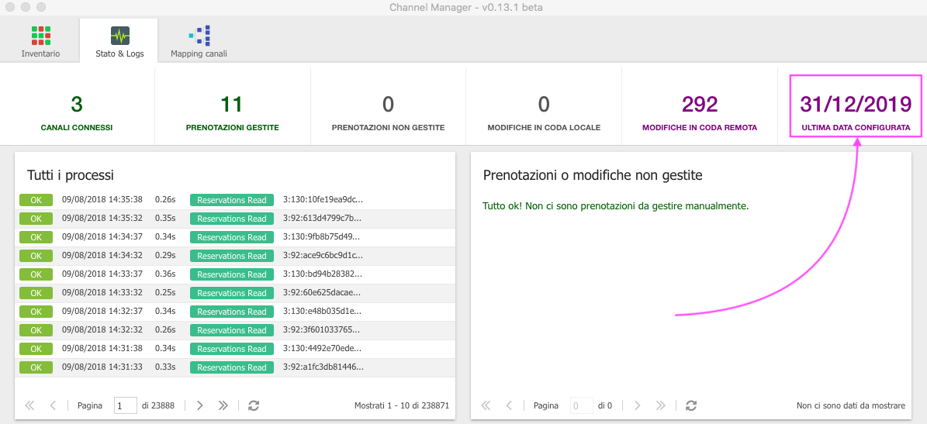Open the Inventario tab icon
Screen dimensions: 927x424
click(x=41, y=36)
